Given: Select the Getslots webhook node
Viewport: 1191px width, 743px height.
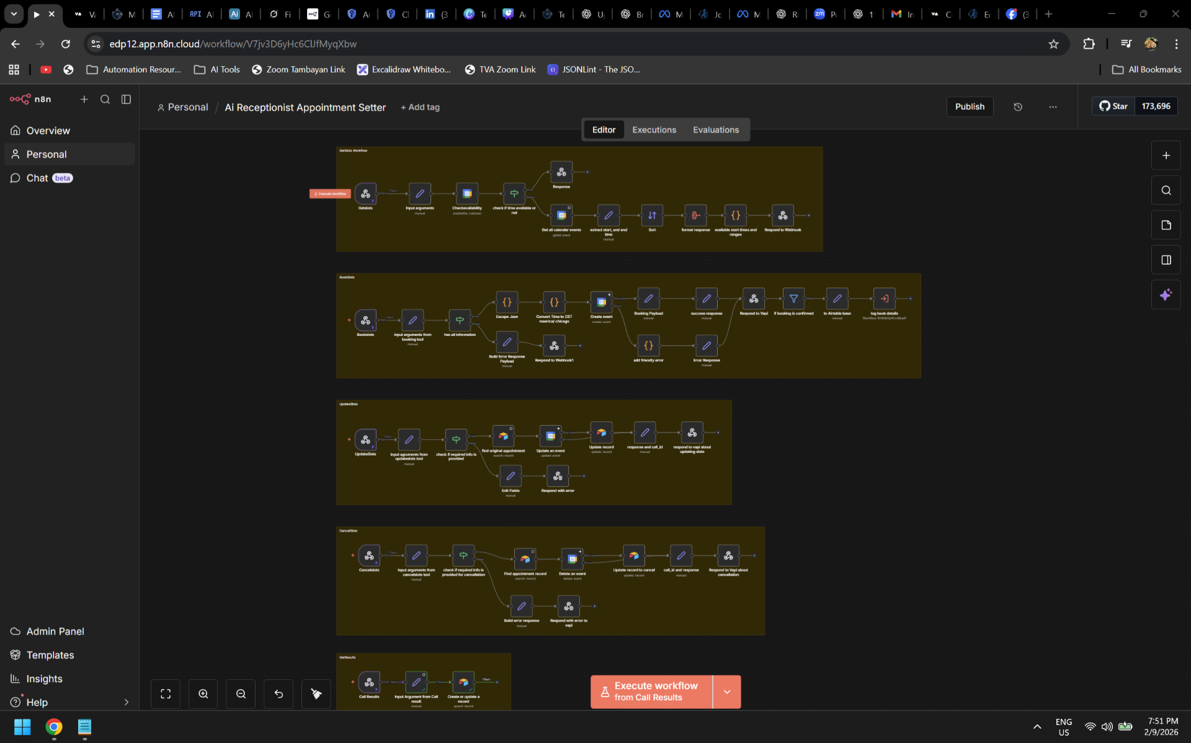Looking at the screenshot, I should (x=365, y=194).
